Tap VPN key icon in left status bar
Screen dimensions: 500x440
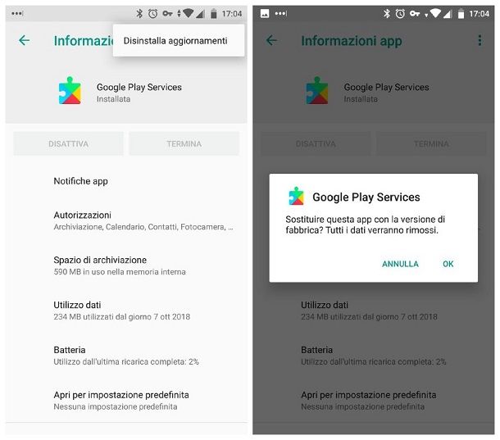pyautogui.click(x=167, y=14)
